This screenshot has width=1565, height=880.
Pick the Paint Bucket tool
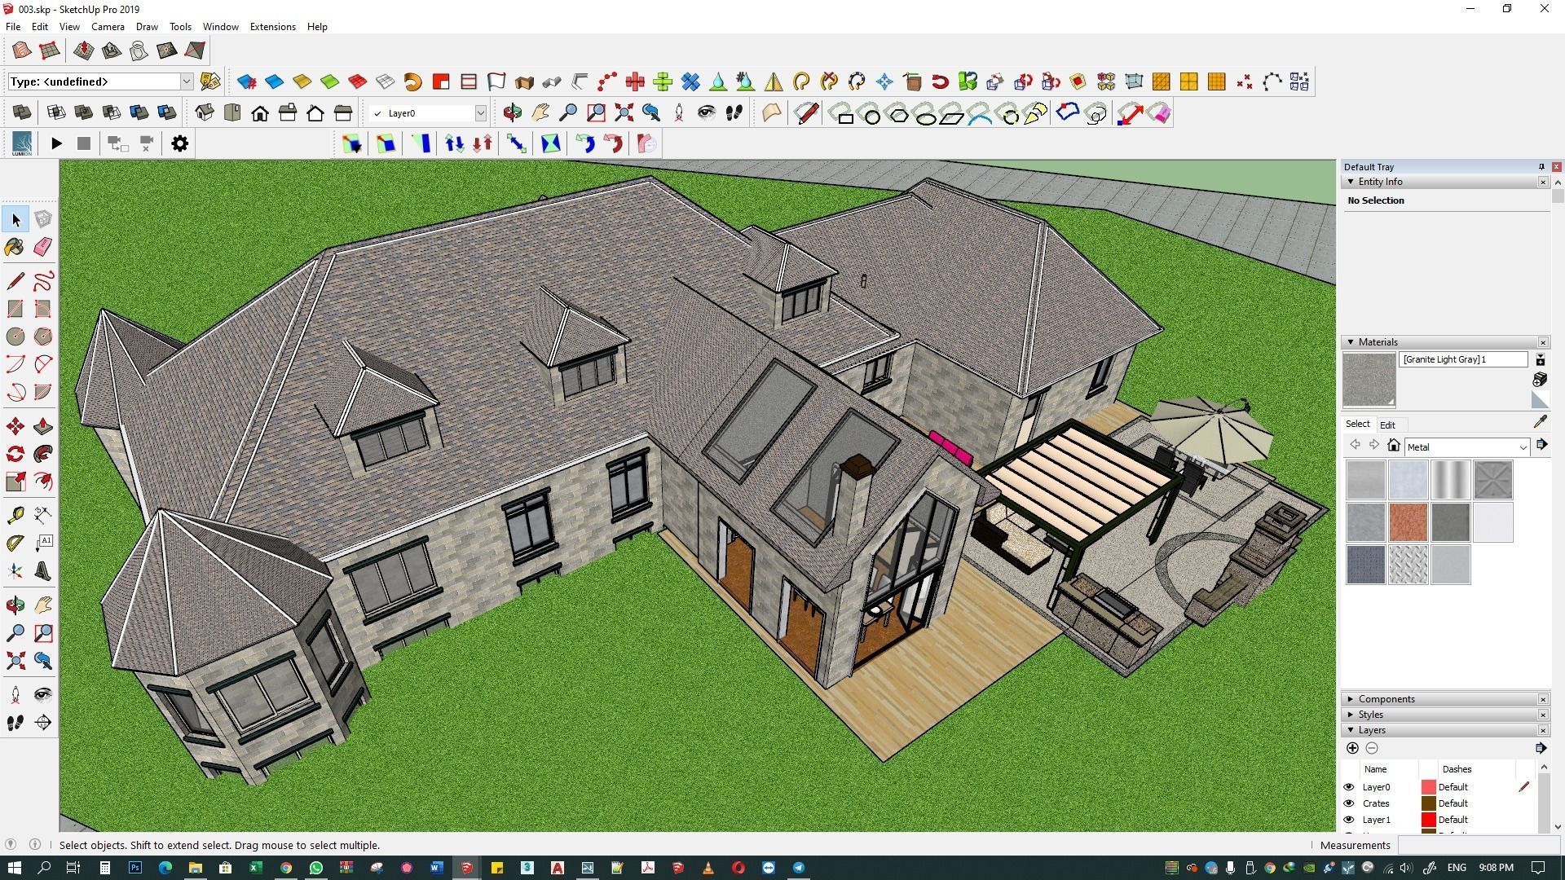[15, 247]
